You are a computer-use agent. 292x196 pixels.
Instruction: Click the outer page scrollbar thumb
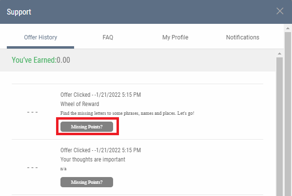click(288, 114)
